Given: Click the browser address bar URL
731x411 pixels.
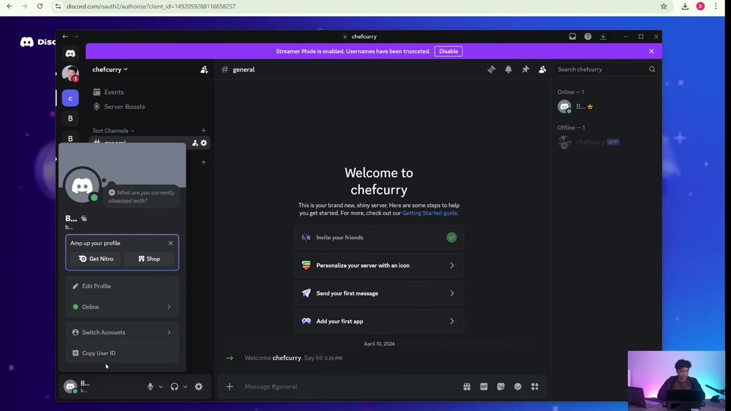Looking at the screenshot, I should (151, 6).
